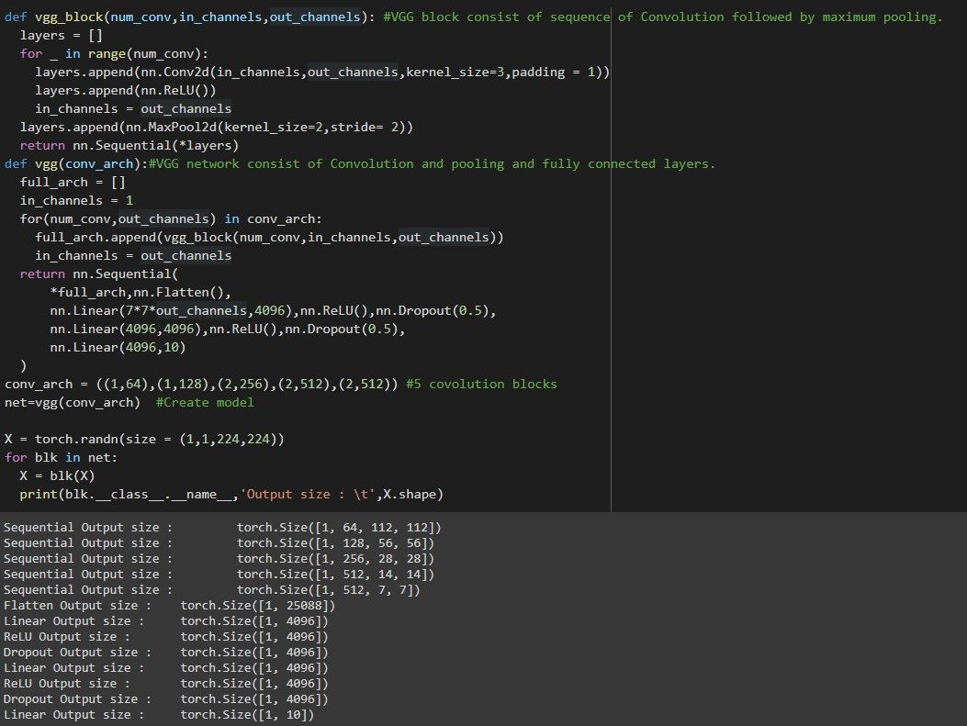Click the '#5 covolution blocks' comment

(481, 384)
